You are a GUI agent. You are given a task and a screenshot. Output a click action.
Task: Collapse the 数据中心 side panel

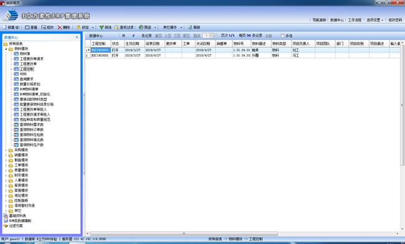click(x=77, y=37)
